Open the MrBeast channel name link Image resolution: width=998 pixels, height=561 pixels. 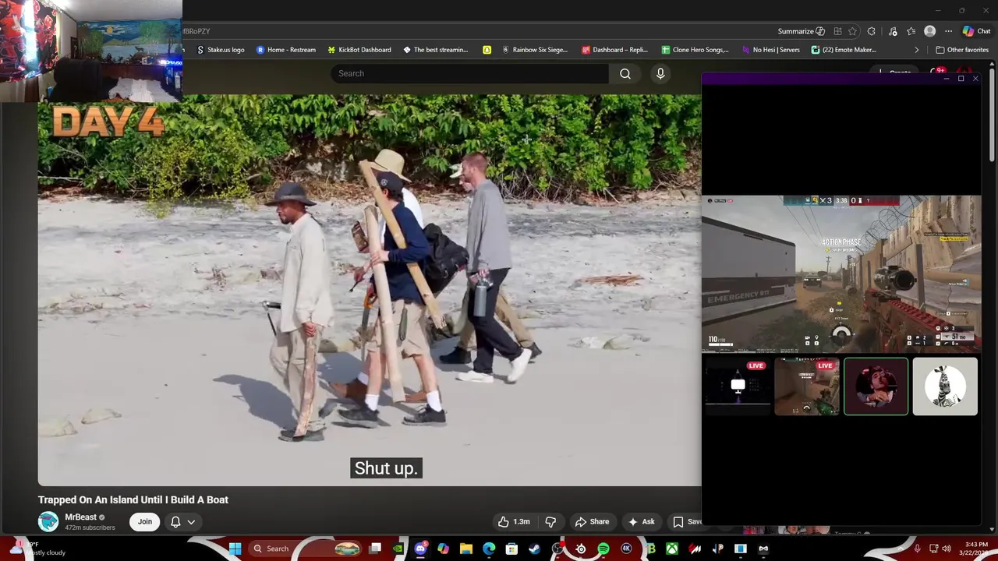click(x=80, y=517)
